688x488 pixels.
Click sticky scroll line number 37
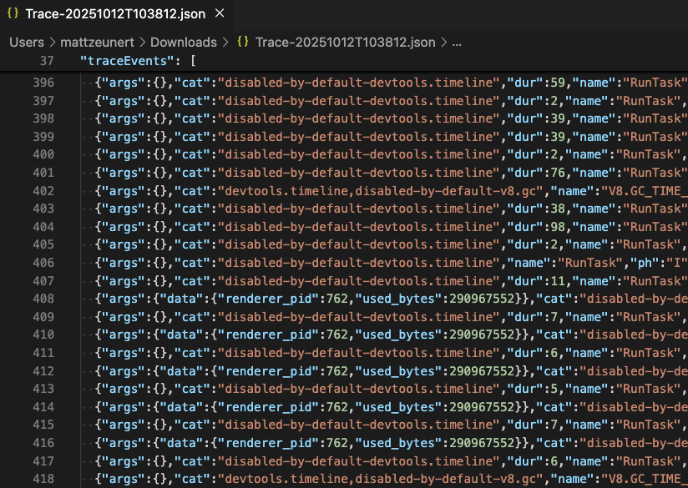coord(46,61)
